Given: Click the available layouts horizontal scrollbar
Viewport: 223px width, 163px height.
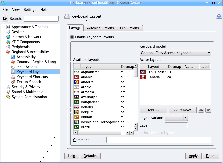Looking at the screenshot, I should coord(100,133).
